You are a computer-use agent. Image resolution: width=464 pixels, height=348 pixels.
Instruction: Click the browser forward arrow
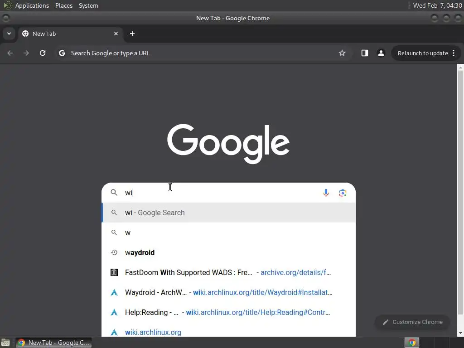pyautogui.click(x=26, y=53)
